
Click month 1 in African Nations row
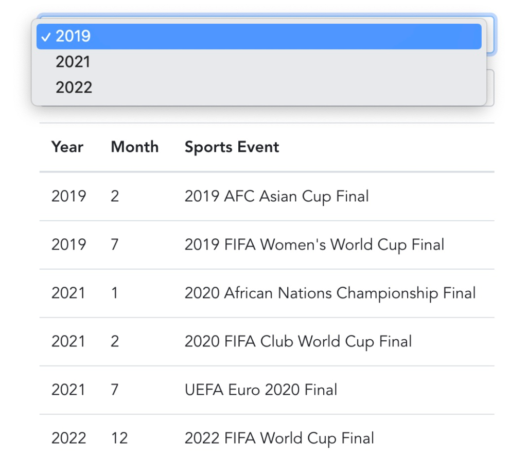pyautogui.click(x=115, y=293)
